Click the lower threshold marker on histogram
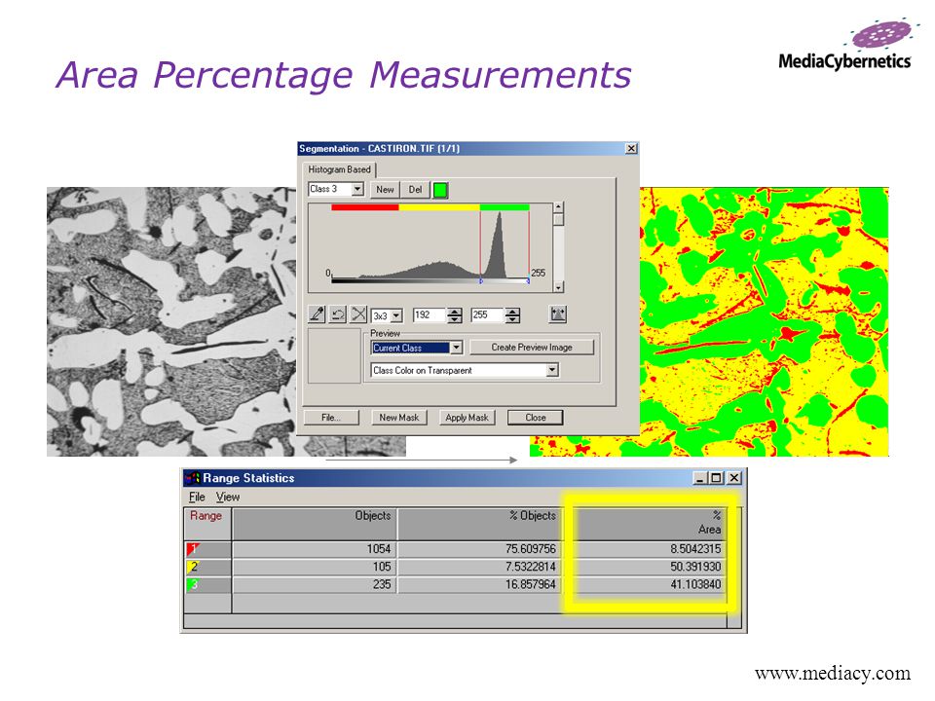This screenshot has height=701, width=935. click(x=480, y=280)
